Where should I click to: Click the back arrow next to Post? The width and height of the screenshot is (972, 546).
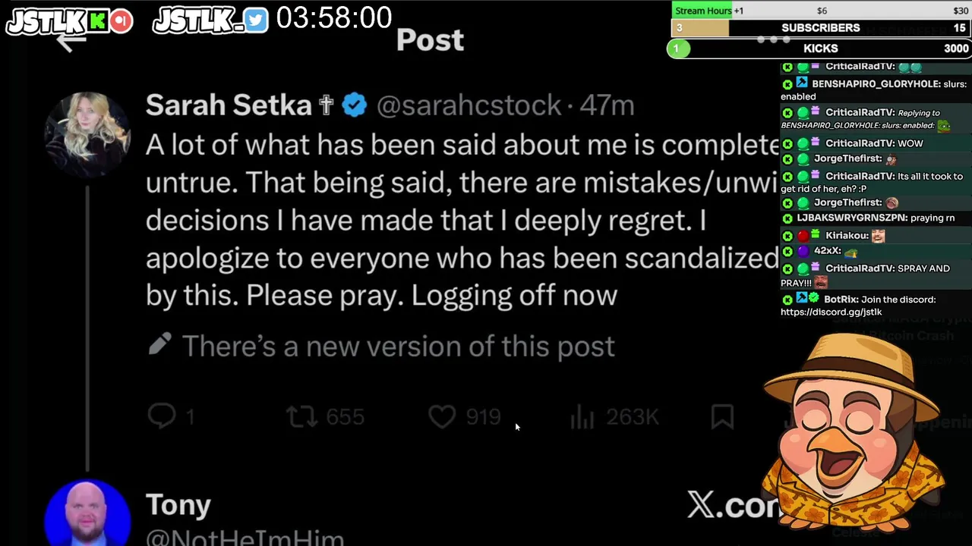tap(71, 43)
